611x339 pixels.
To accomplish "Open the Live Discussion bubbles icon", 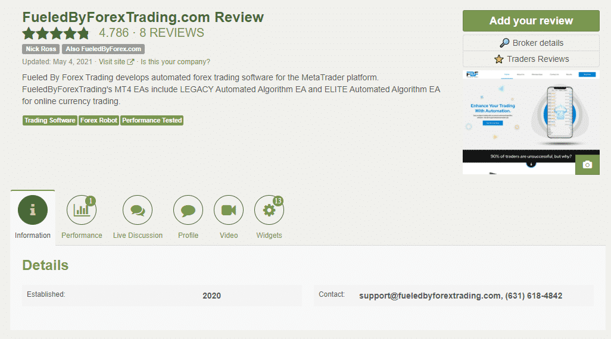I will pos(138,210).
